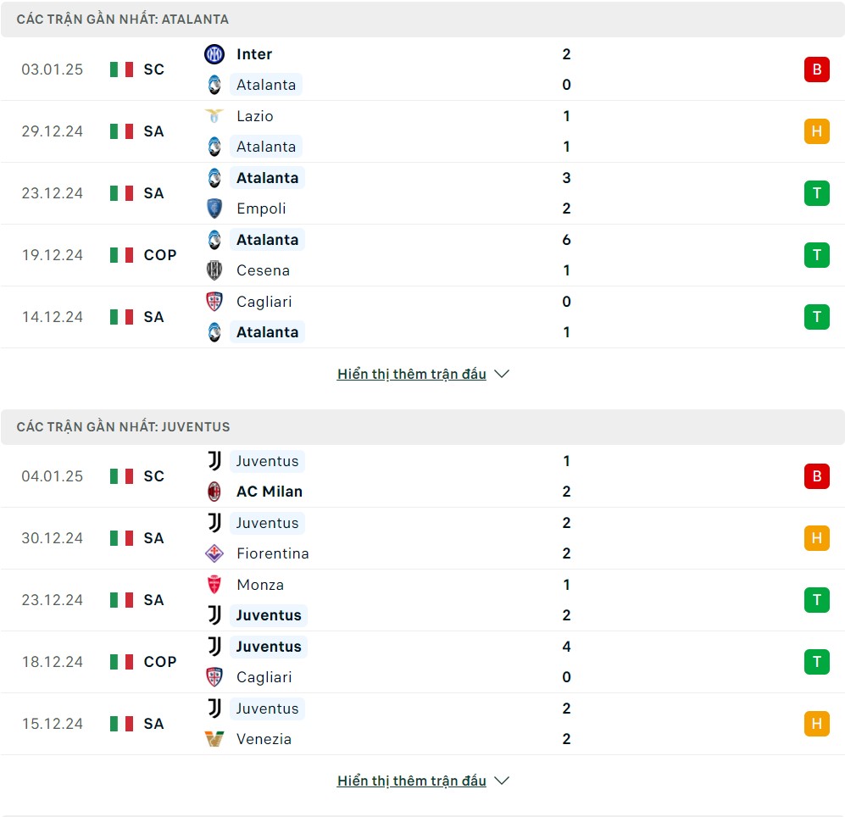Click the Empoli club crest icon

[214, 208]
